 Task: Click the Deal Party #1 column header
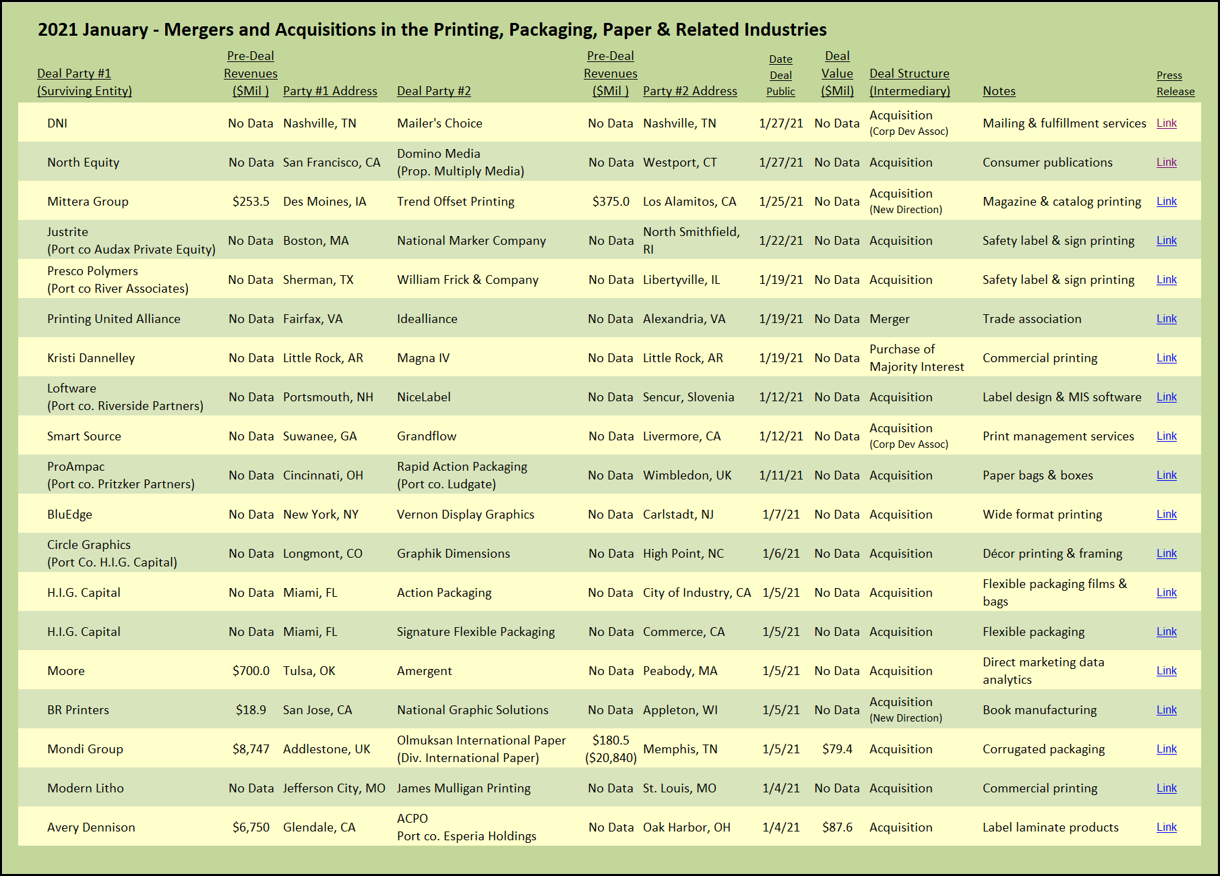tap(84, 82)
